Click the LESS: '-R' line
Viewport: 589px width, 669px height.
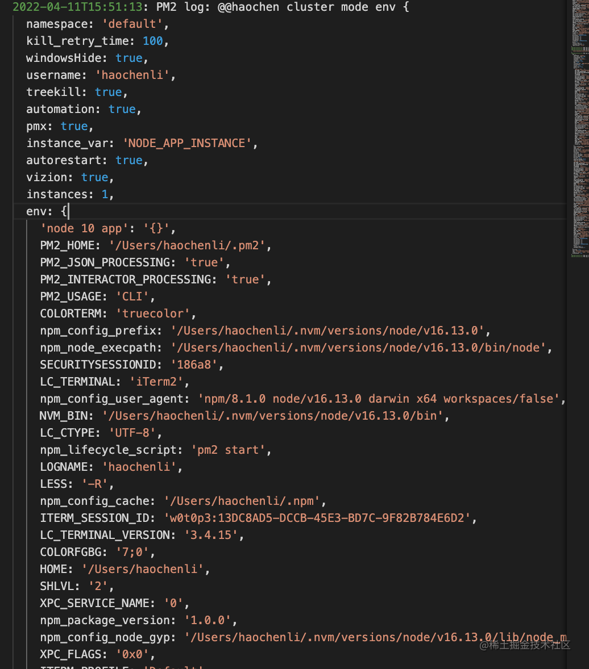point(77,484)
